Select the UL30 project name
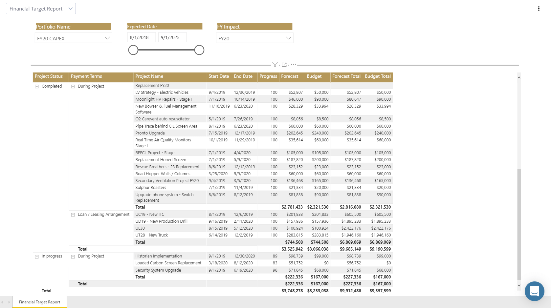551x308 pixels. click(x=140, y=228)
